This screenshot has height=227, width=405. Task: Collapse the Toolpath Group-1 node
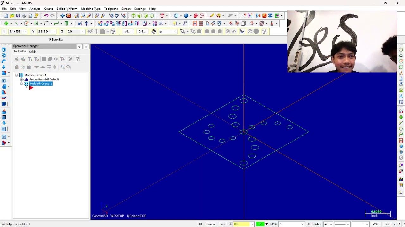click(22, 84)
